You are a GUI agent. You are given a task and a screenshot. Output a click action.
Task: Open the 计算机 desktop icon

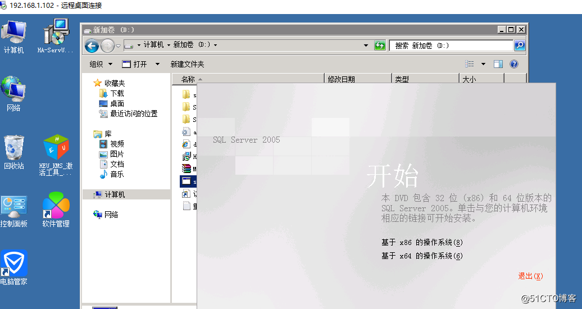click(x=13, y=37)
